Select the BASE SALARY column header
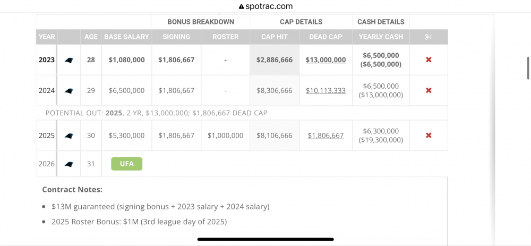Screen dimensions: 531x246 tap(126, 37)
